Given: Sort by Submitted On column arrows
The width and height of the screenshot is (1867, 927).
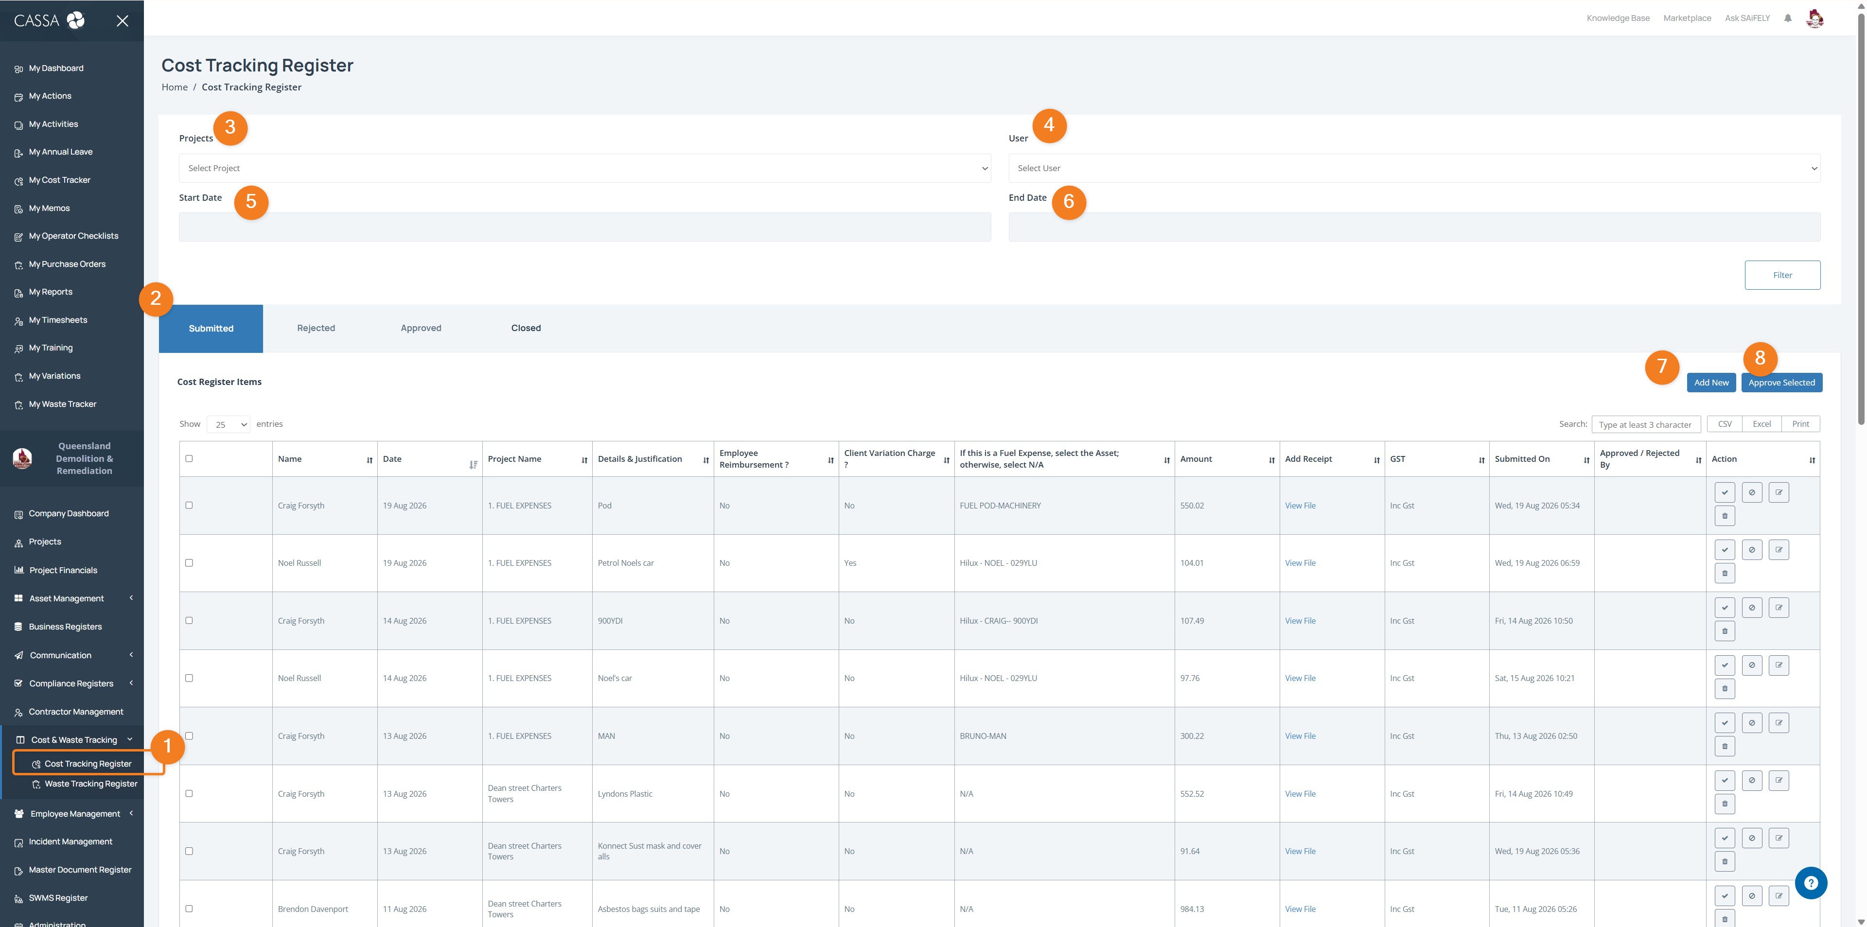Looking at the screenshot, I should pyautogui.click(x=1586, y=460).
